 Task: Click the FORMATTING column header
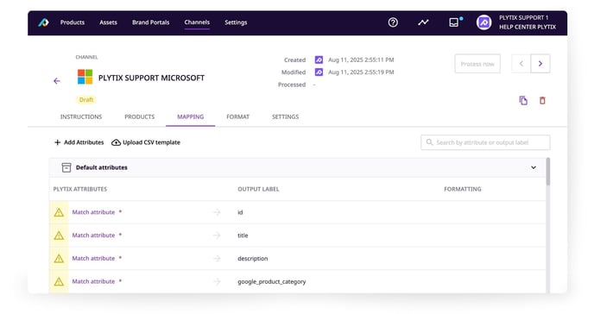click(x=463, y=189)
